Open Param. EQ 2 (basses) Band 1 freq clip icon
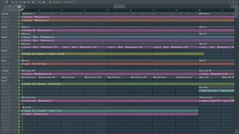This screenshot has width=239, height=134. pos(23,54)
